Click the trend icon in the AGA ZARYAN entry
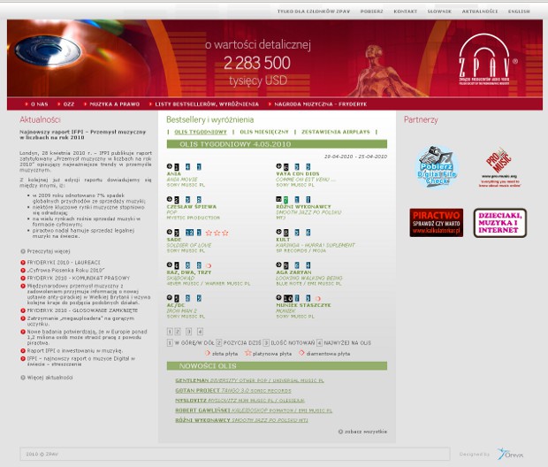This screenshot has height=467, width=548. point(279,264)
